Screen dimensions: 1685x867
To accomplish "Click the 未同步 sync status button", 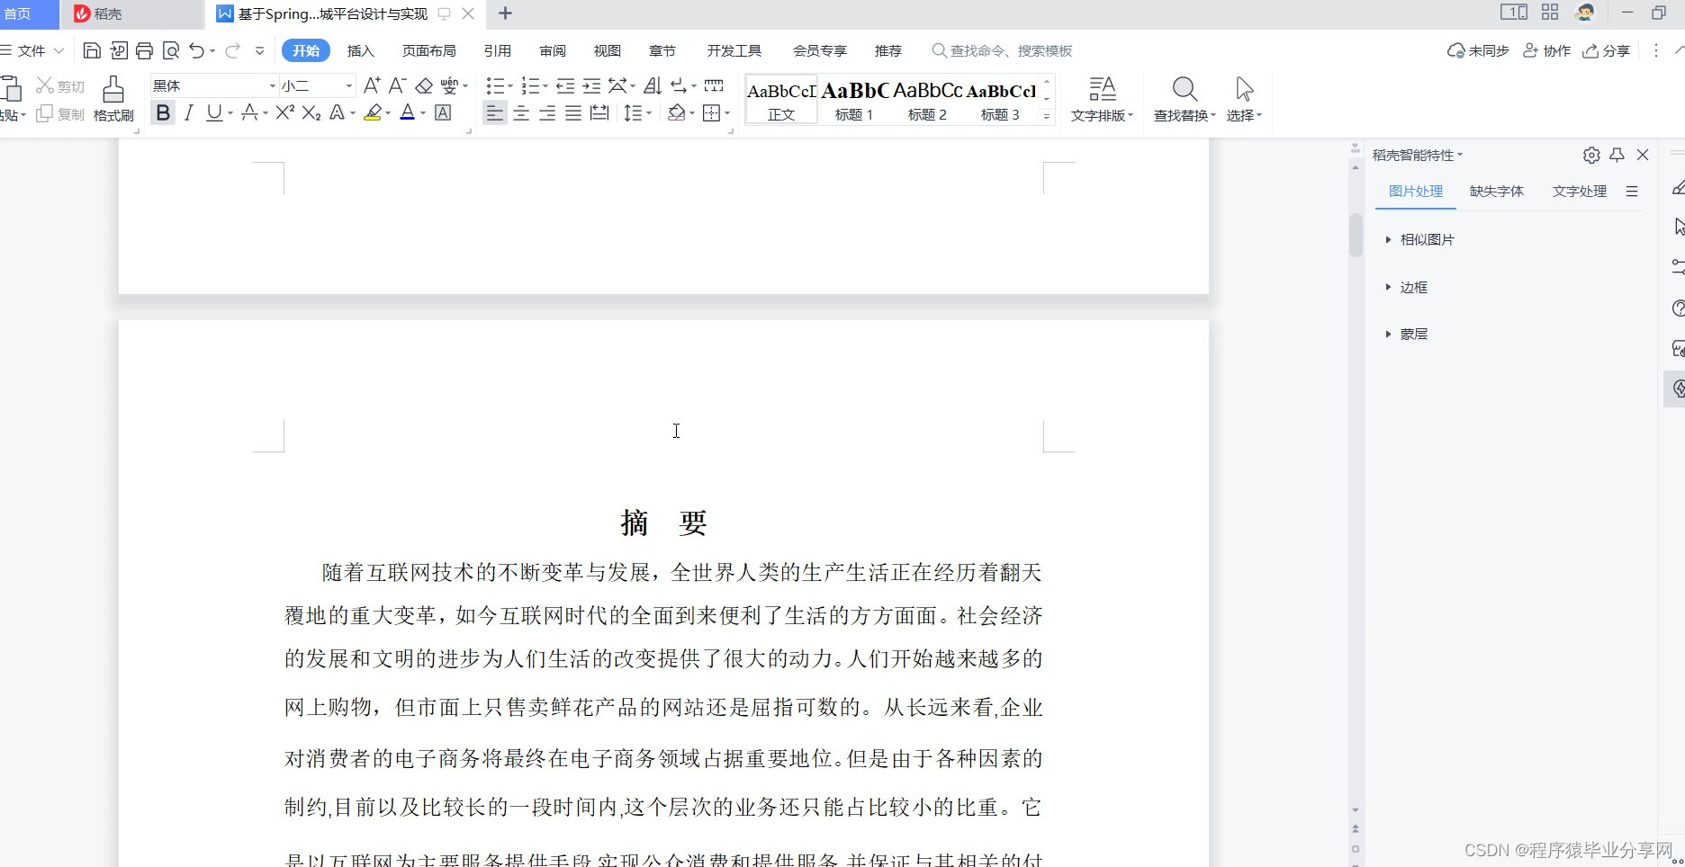I will tap(1478, 50).
